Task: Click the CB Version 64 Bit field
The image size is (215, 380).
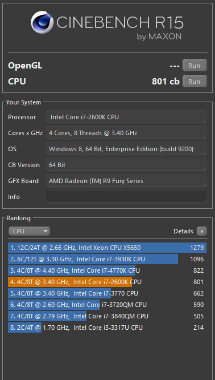Action: click(x=126, y=165)
